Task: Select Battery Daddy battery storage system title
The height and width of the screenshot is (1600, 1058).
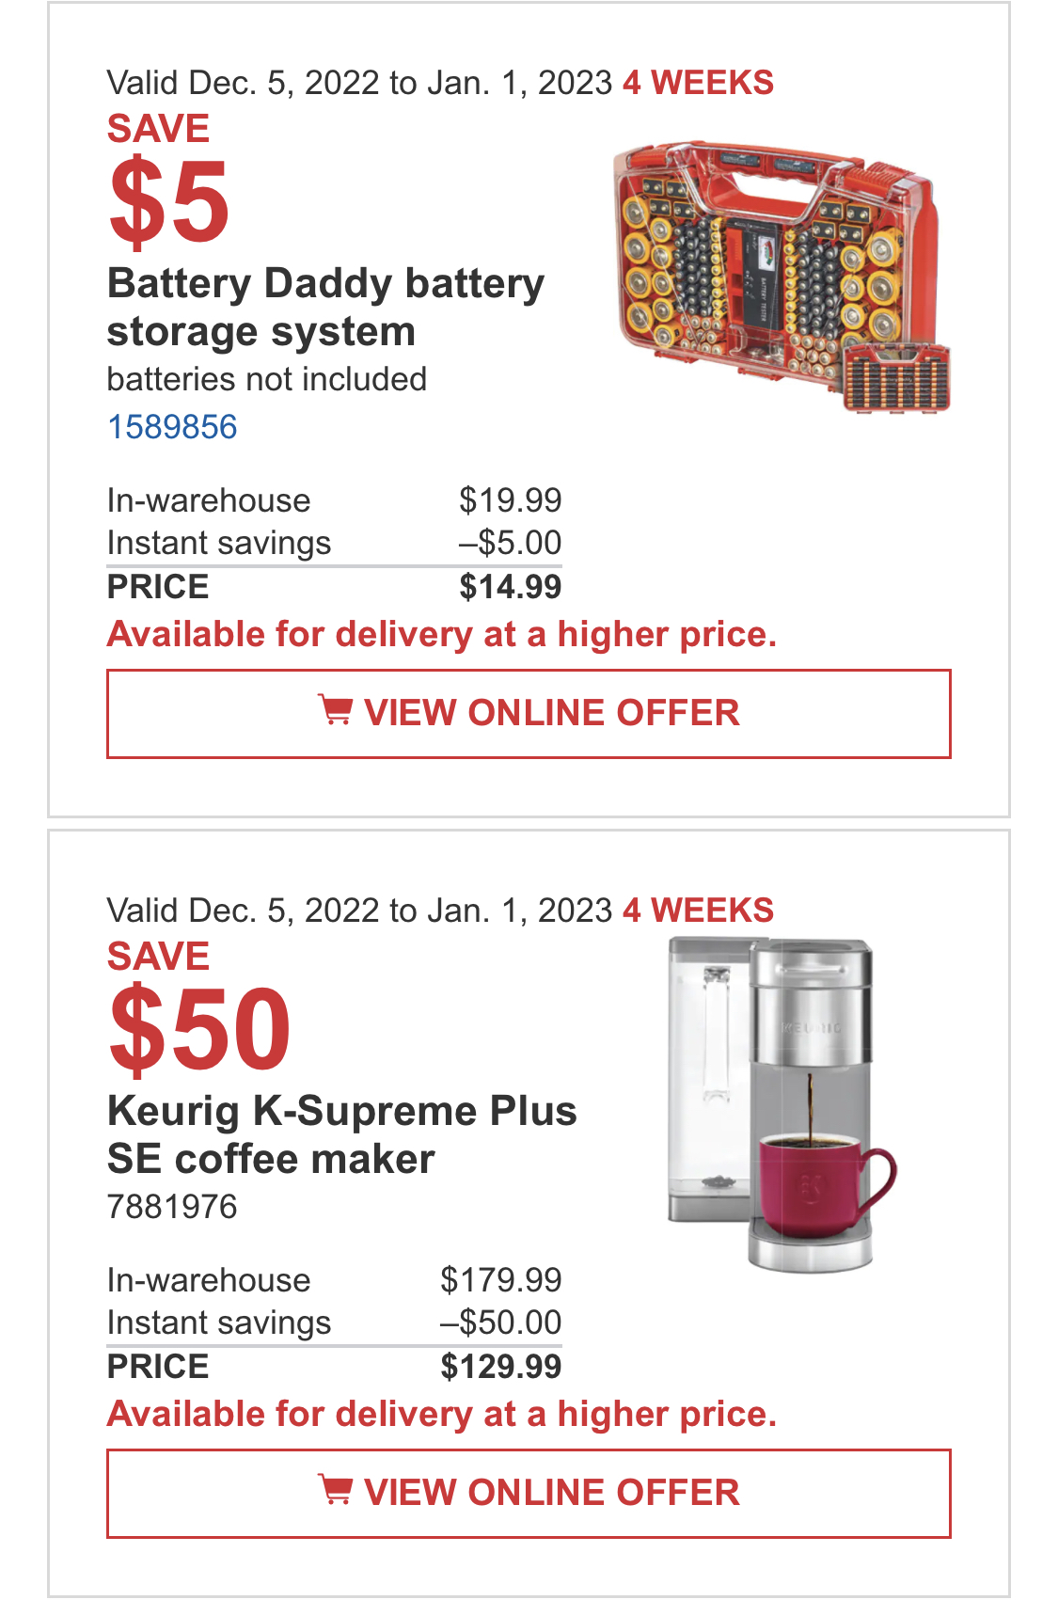Action: click(325, 308)
